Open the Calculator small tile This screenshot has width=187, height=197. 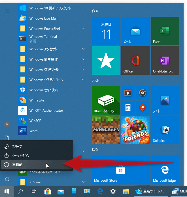pyautogui.click(x=128, y=108)
